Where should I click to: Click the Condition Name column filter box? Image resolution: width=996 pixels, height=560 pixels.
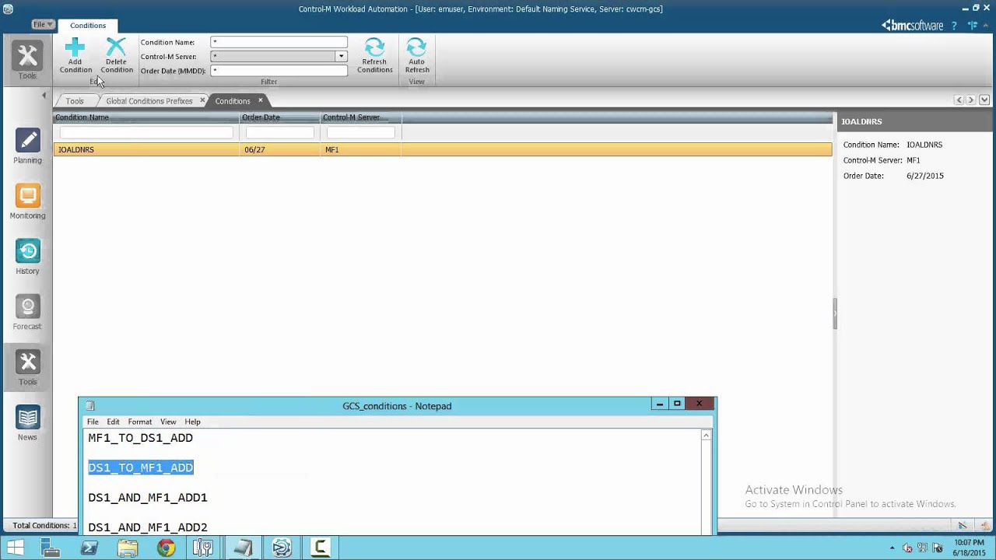click(x=146, y=133)
